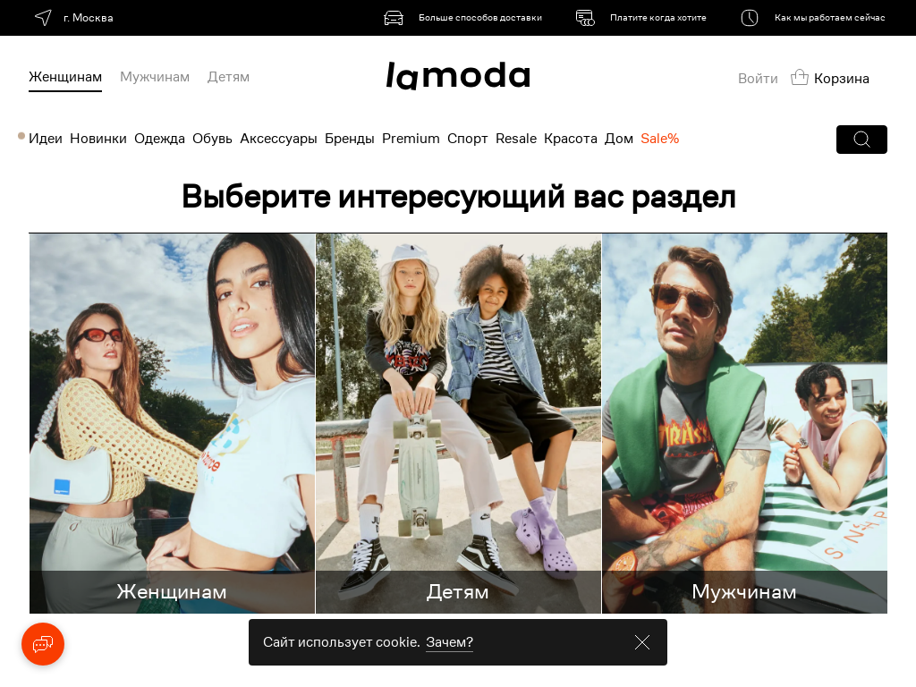Select the Мужчинам section image
Viewport: 916px width, 687px height.
tap(745, 423)
